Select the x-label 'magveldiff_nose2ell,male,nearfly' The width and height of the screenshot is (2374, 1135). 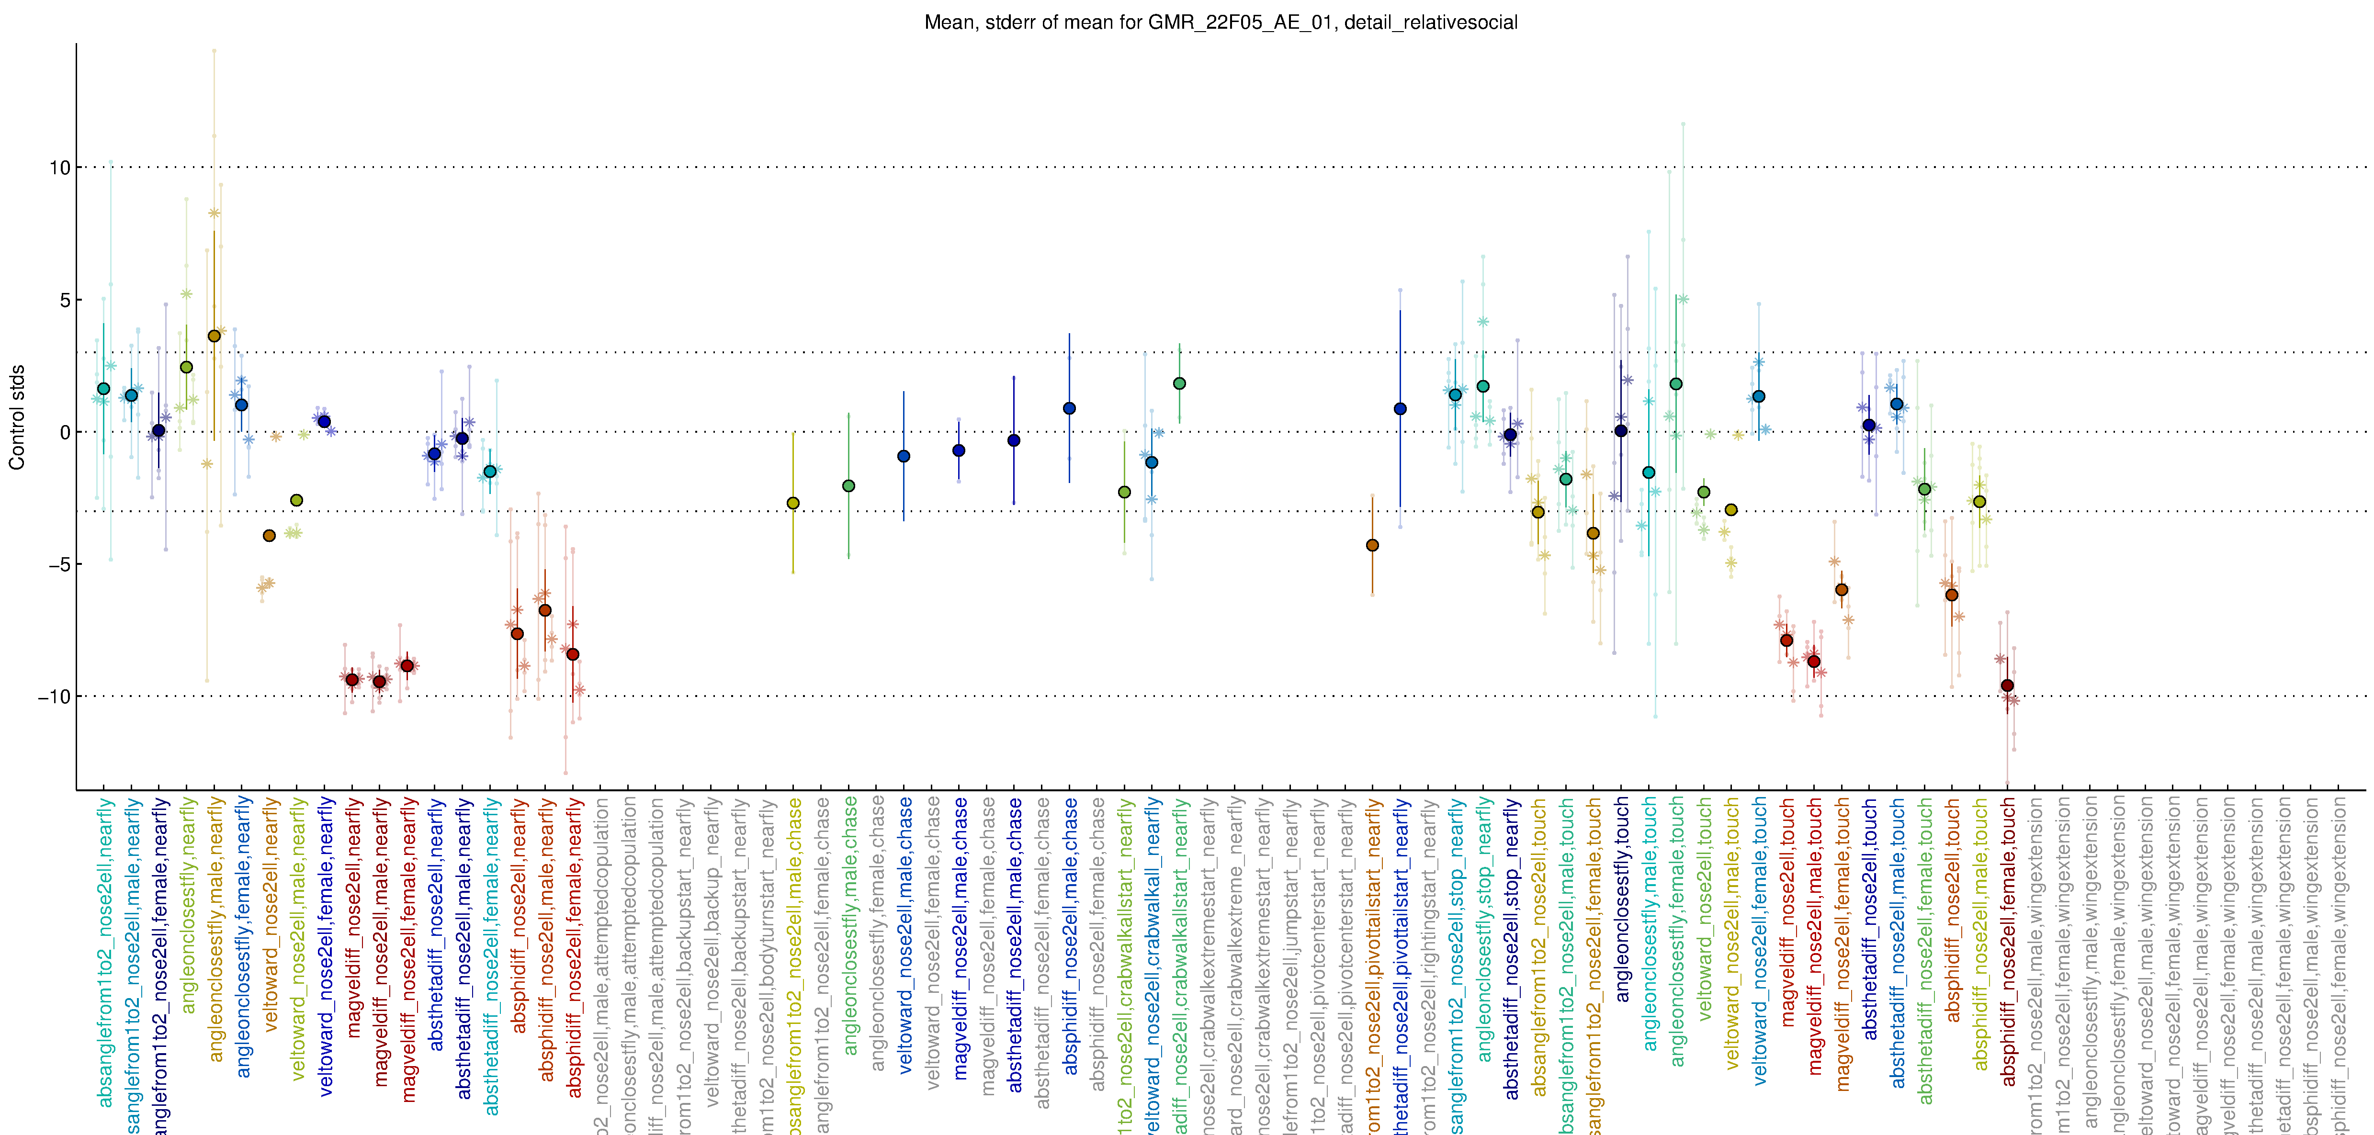click(x=381, y=943)
